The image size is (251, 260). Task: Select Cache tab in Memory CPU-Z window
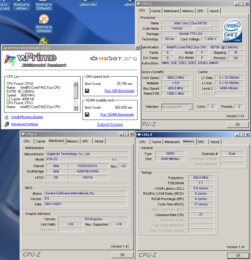(x=156, y=142)
